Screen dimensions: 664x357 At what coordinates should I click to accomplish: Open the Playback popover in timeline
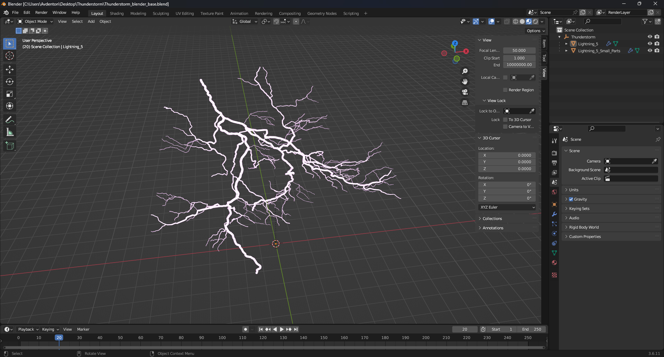click(x=28, y=329)
